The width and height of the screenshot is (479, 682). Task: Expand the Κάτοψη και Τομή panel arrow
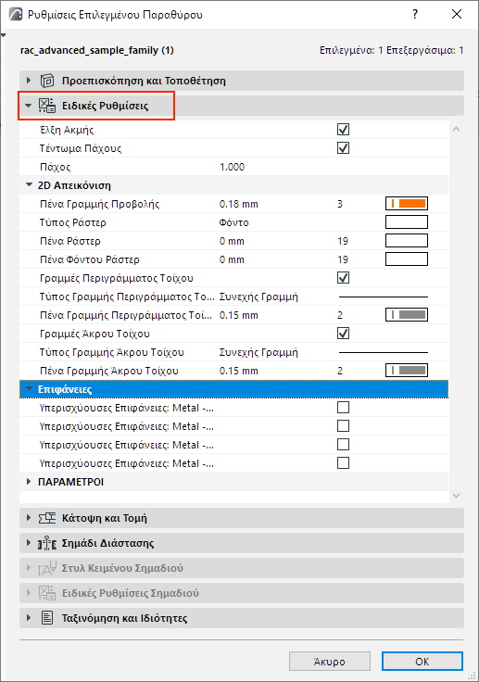(29, 518)
